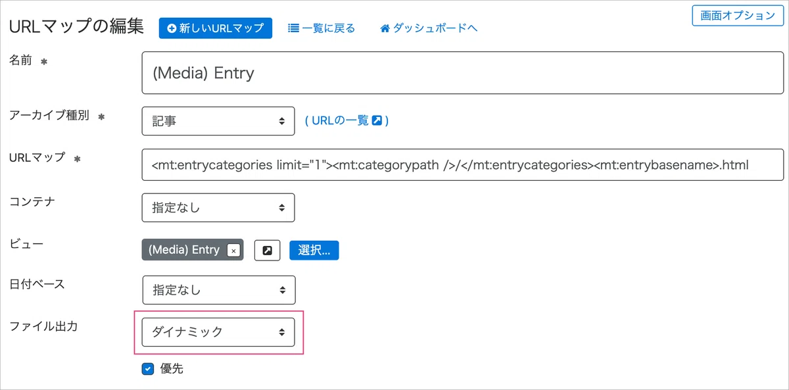Image resolution: width=789 pixels, height=390 pixels.
Task: Go back via 一覧に戻る link
Action: 322,28
